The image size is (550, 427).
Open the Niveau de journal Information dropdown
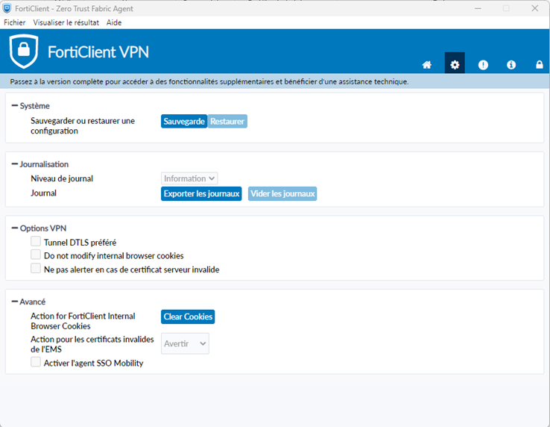[189, 178]
